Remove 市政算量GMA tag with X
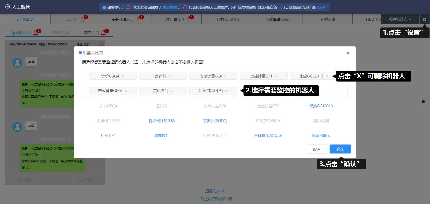This screenshot has width=430, height=204. tap(126, 91)
